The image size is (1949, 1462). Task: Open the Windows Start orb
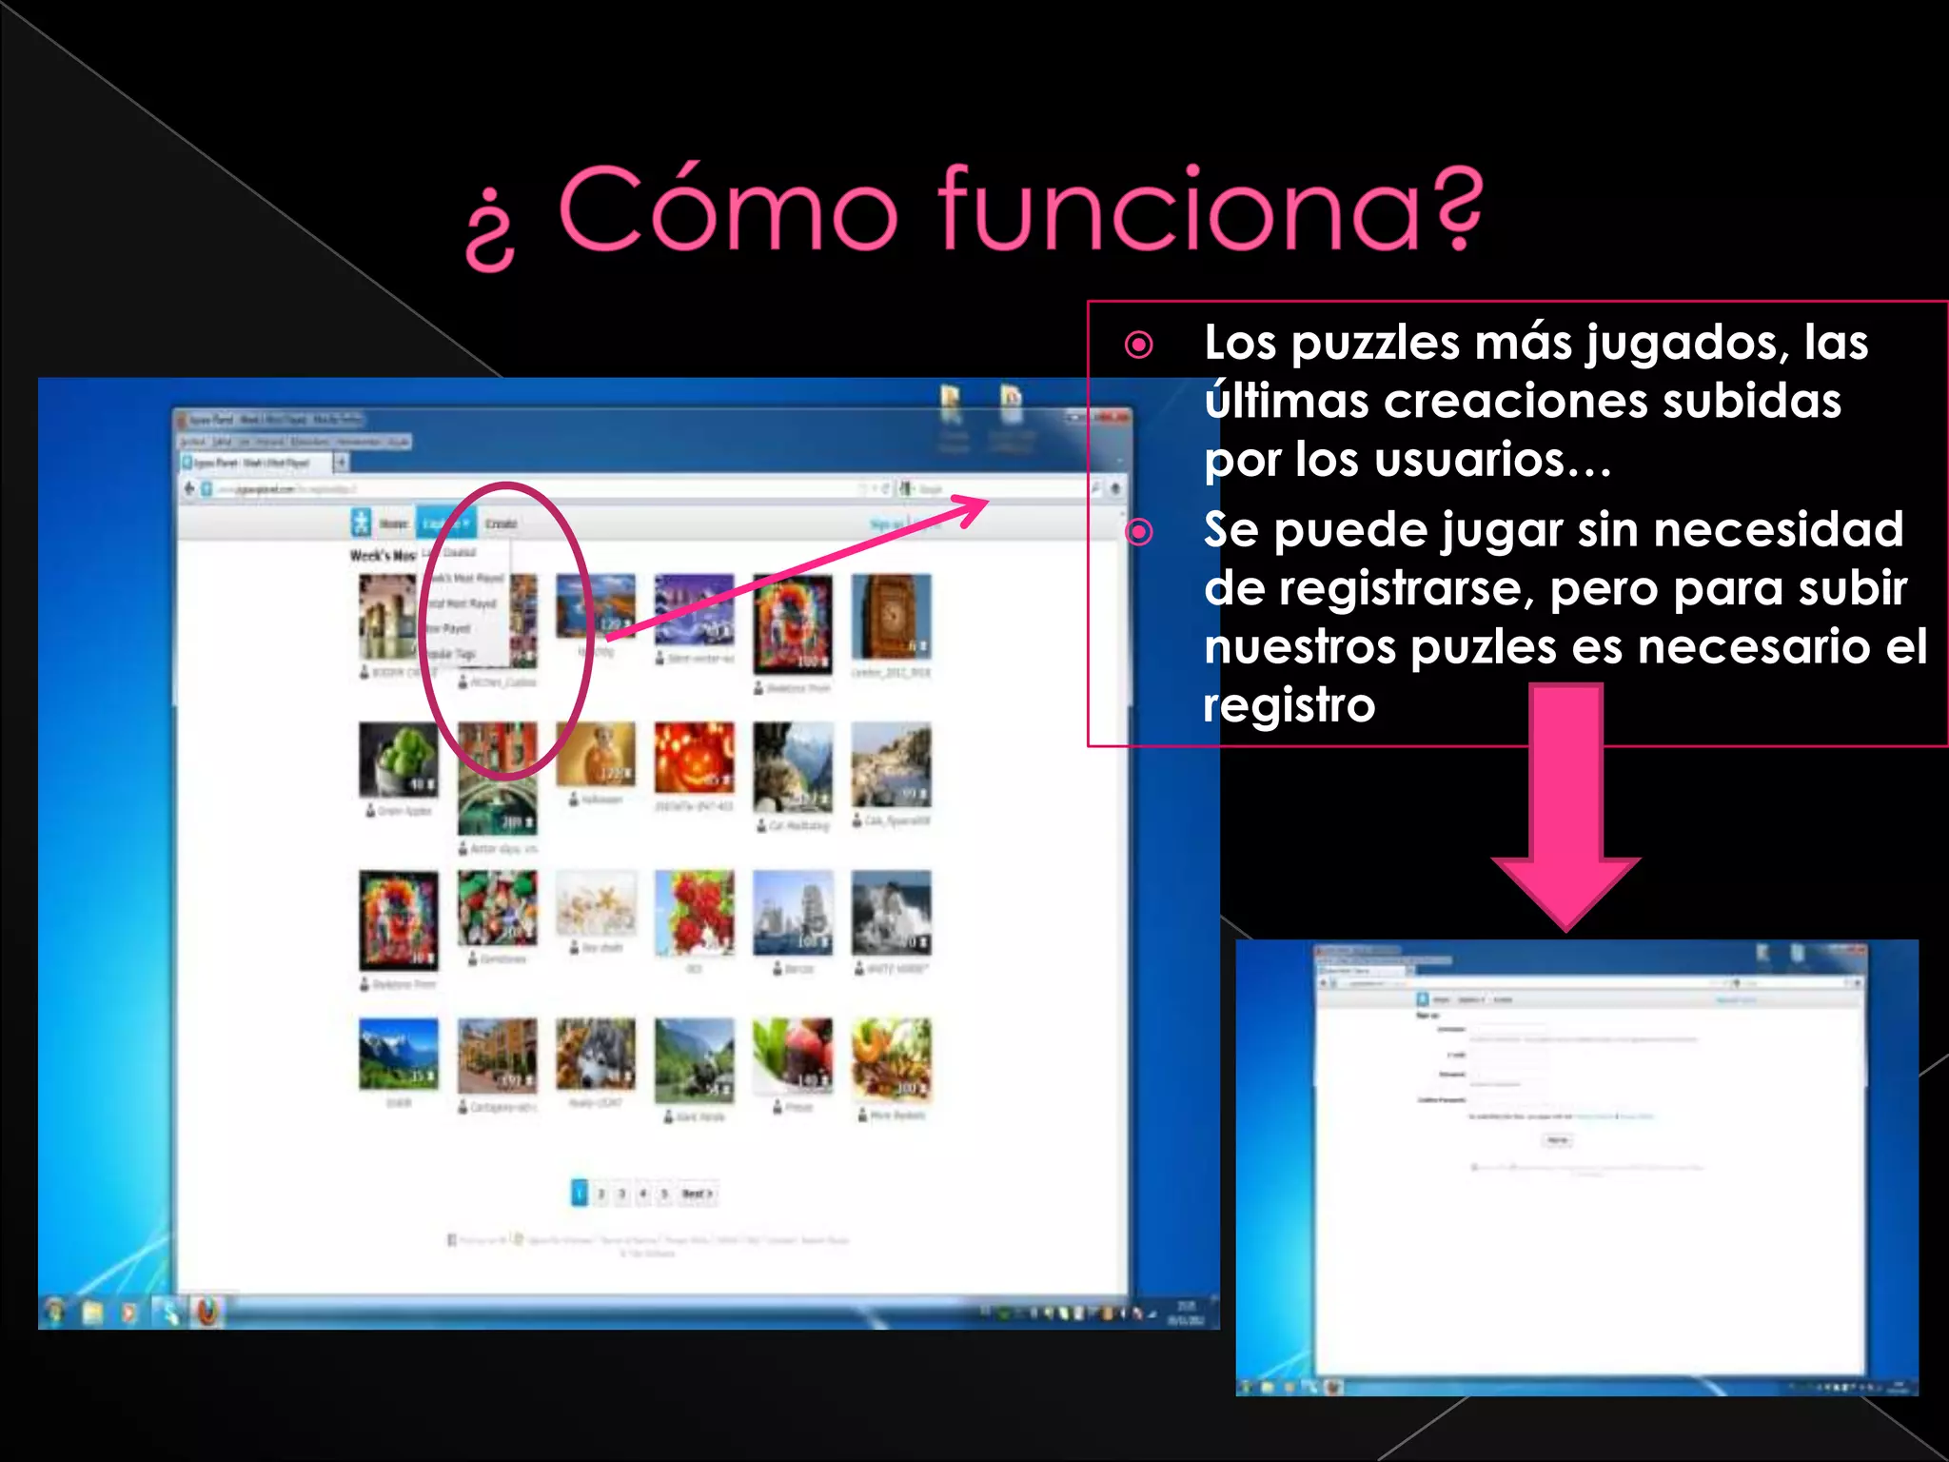point(55,1313)
